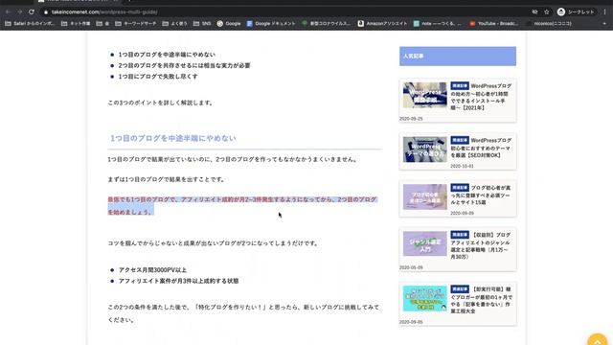This screenshot has width=613, height=345.
Task: Open the ネット作業 bookmark folder
Action: point(76,23)
